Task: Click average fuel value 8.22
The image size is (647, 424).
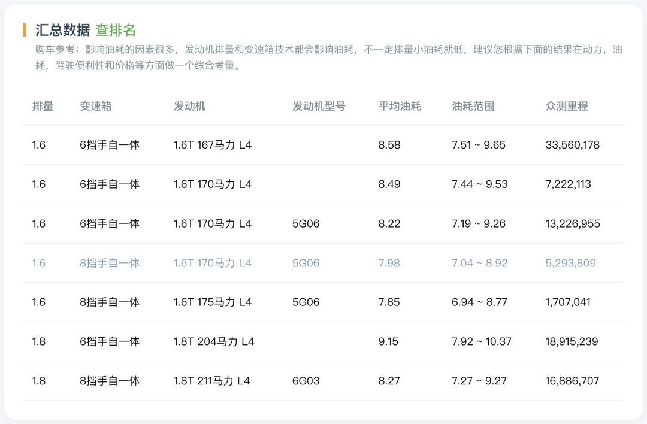Action: click(x=389, y=223)
